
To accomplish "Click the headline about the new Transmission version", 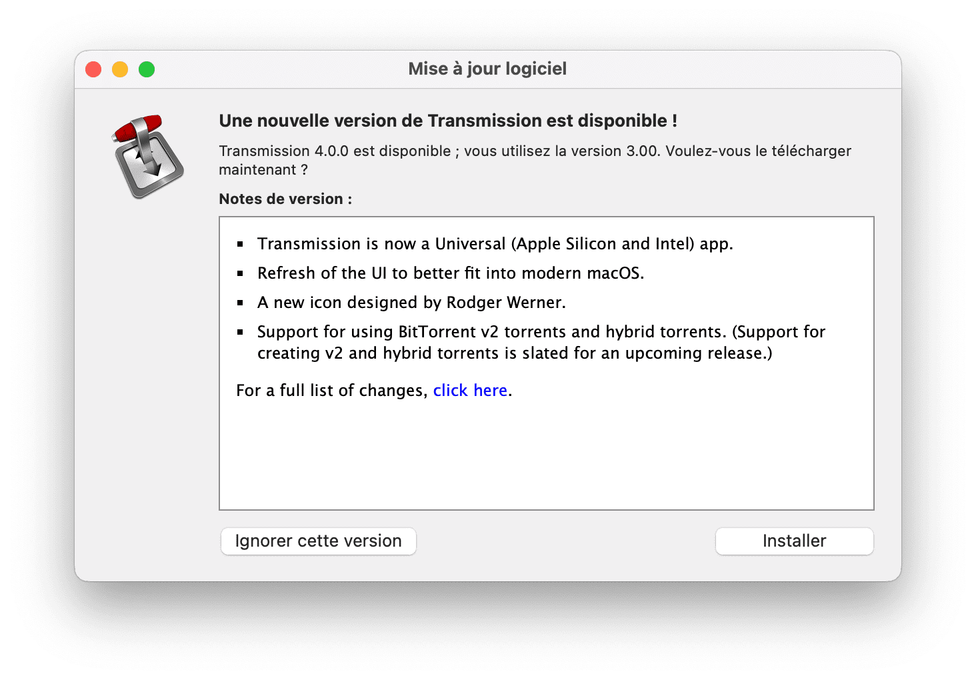I will pos(448,121).
